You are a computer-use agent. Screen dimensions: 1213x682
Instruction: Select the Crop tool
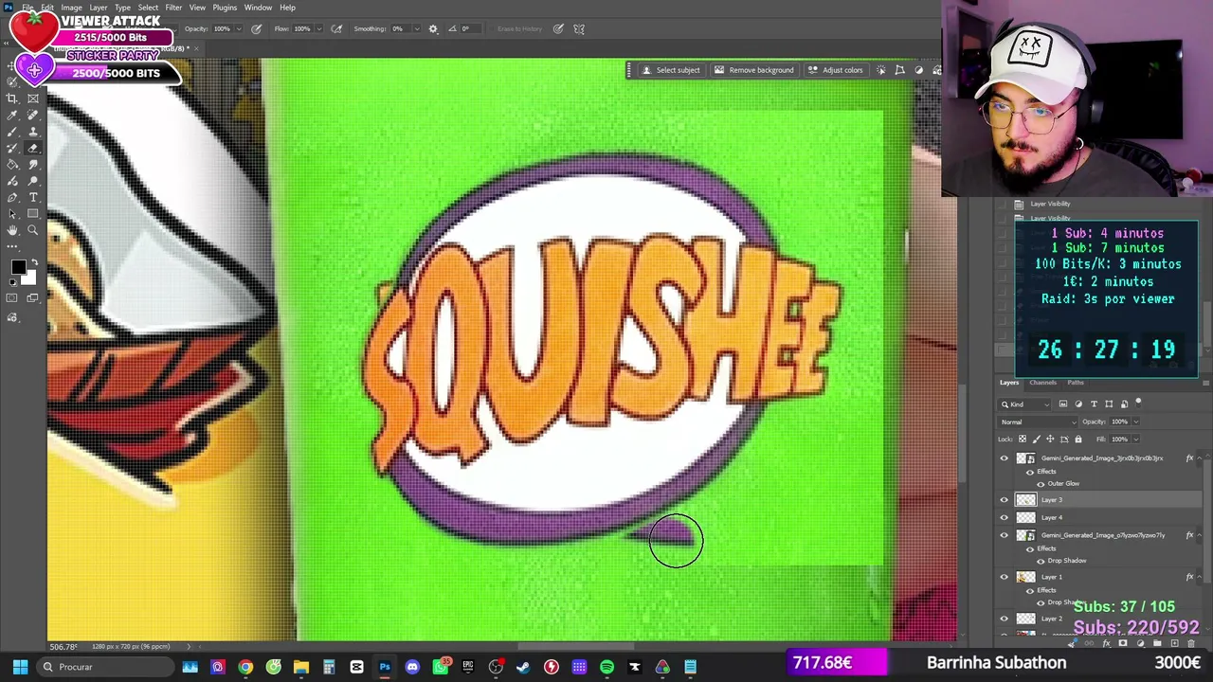12,99
